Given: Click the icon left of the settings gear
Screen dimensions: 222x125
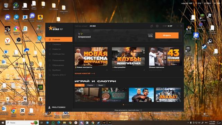Looking at the screenshot, I should [152, 26].
